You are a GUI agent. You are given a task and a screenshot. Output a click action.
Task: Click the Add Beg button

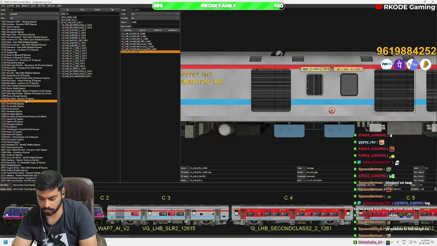click(127, 30)
